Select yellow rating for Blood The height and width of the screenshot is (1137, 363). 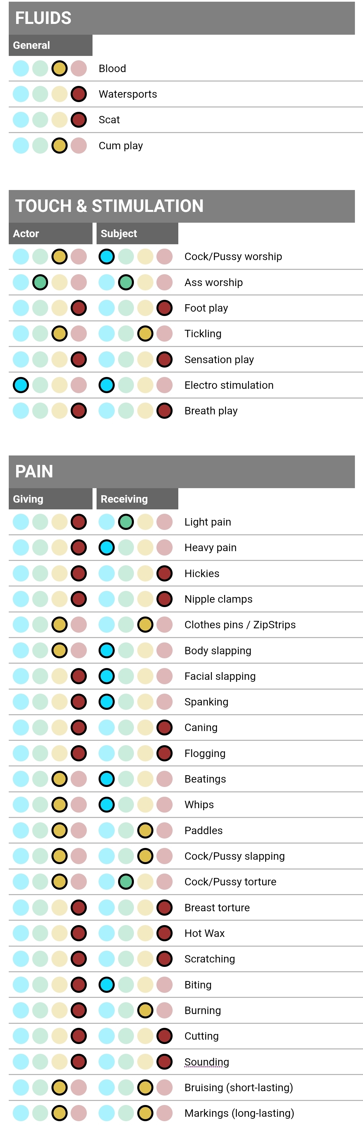(x=60, y=68)
